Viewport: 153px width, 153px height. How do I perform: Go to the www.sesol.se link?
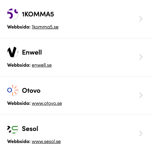[x=46, y=142]
